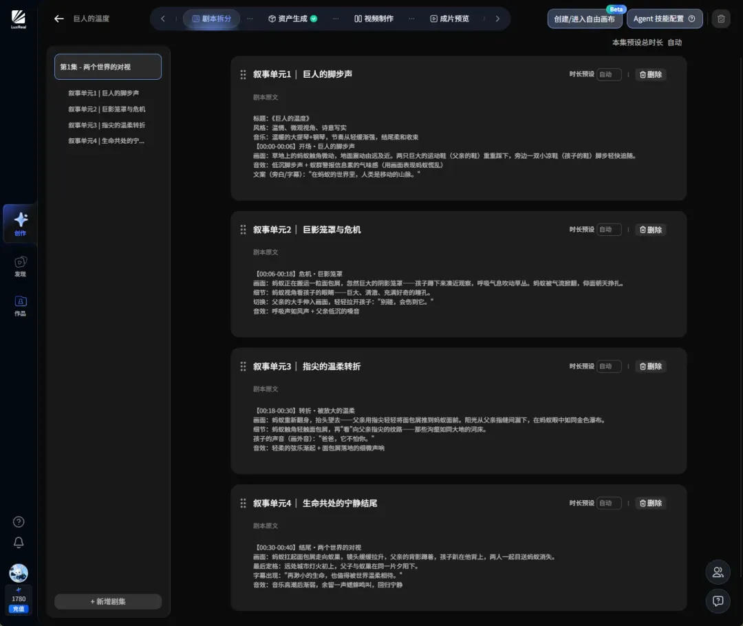Select 叙事单元3 in the episode outline

107,125
